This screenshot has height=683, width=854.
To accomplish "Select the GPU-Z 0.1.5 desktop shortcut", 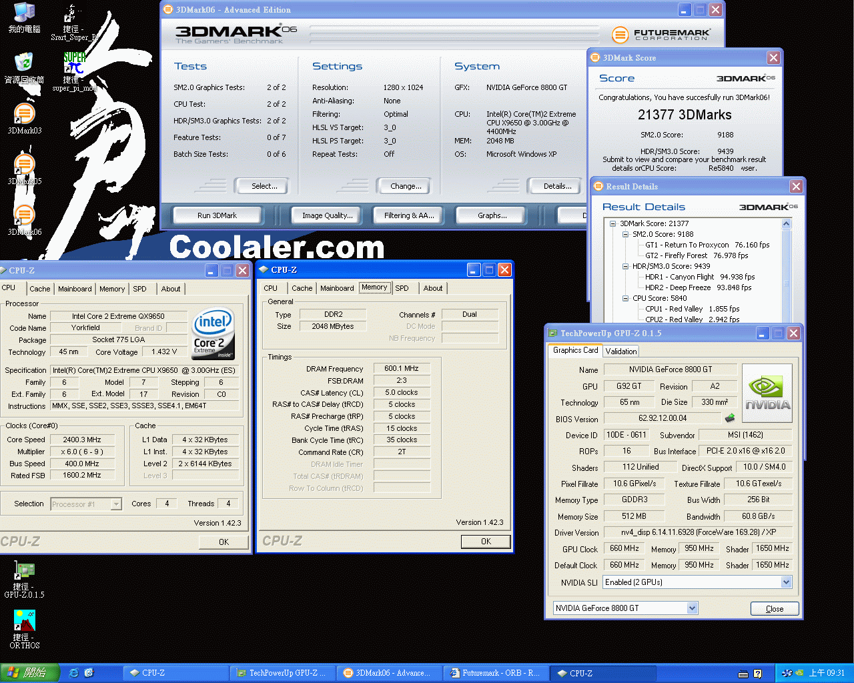I will tap(24, 579).
